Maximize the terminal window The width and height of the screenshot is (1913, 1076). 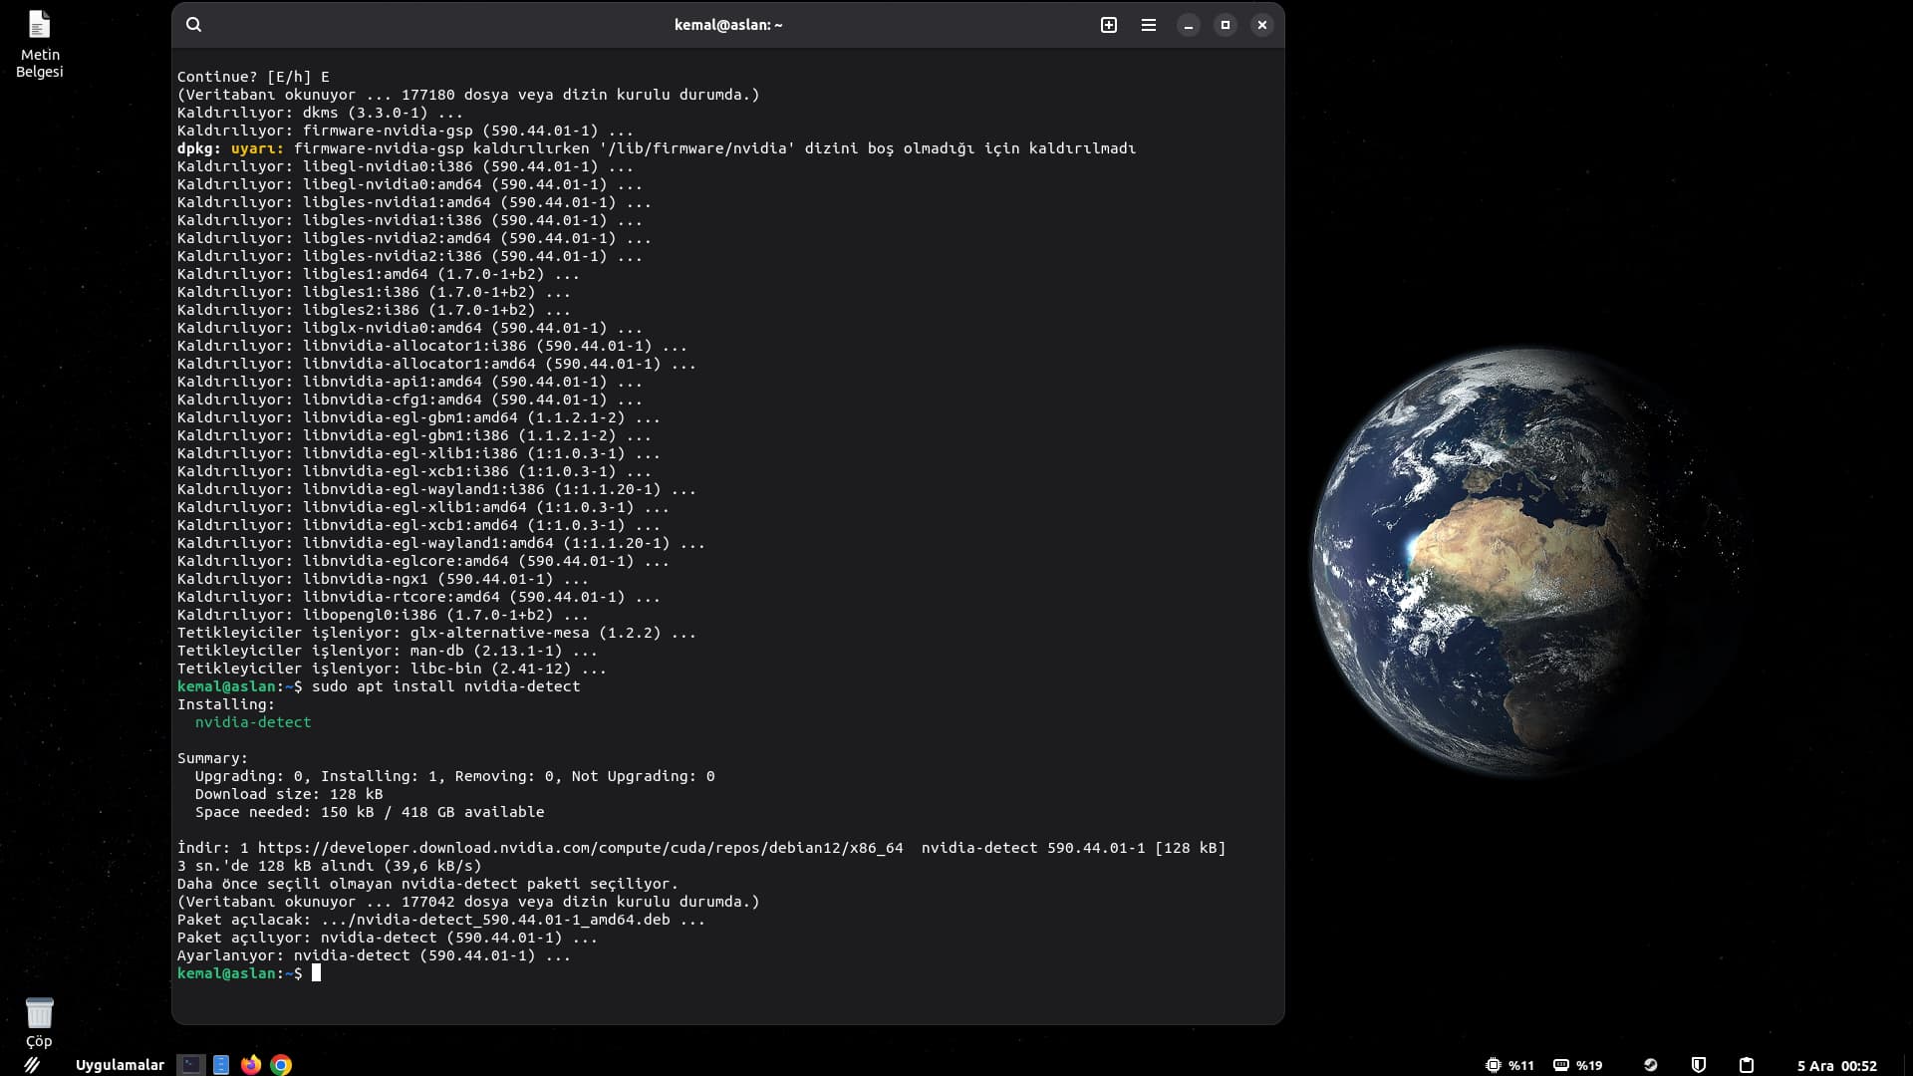1226,25
